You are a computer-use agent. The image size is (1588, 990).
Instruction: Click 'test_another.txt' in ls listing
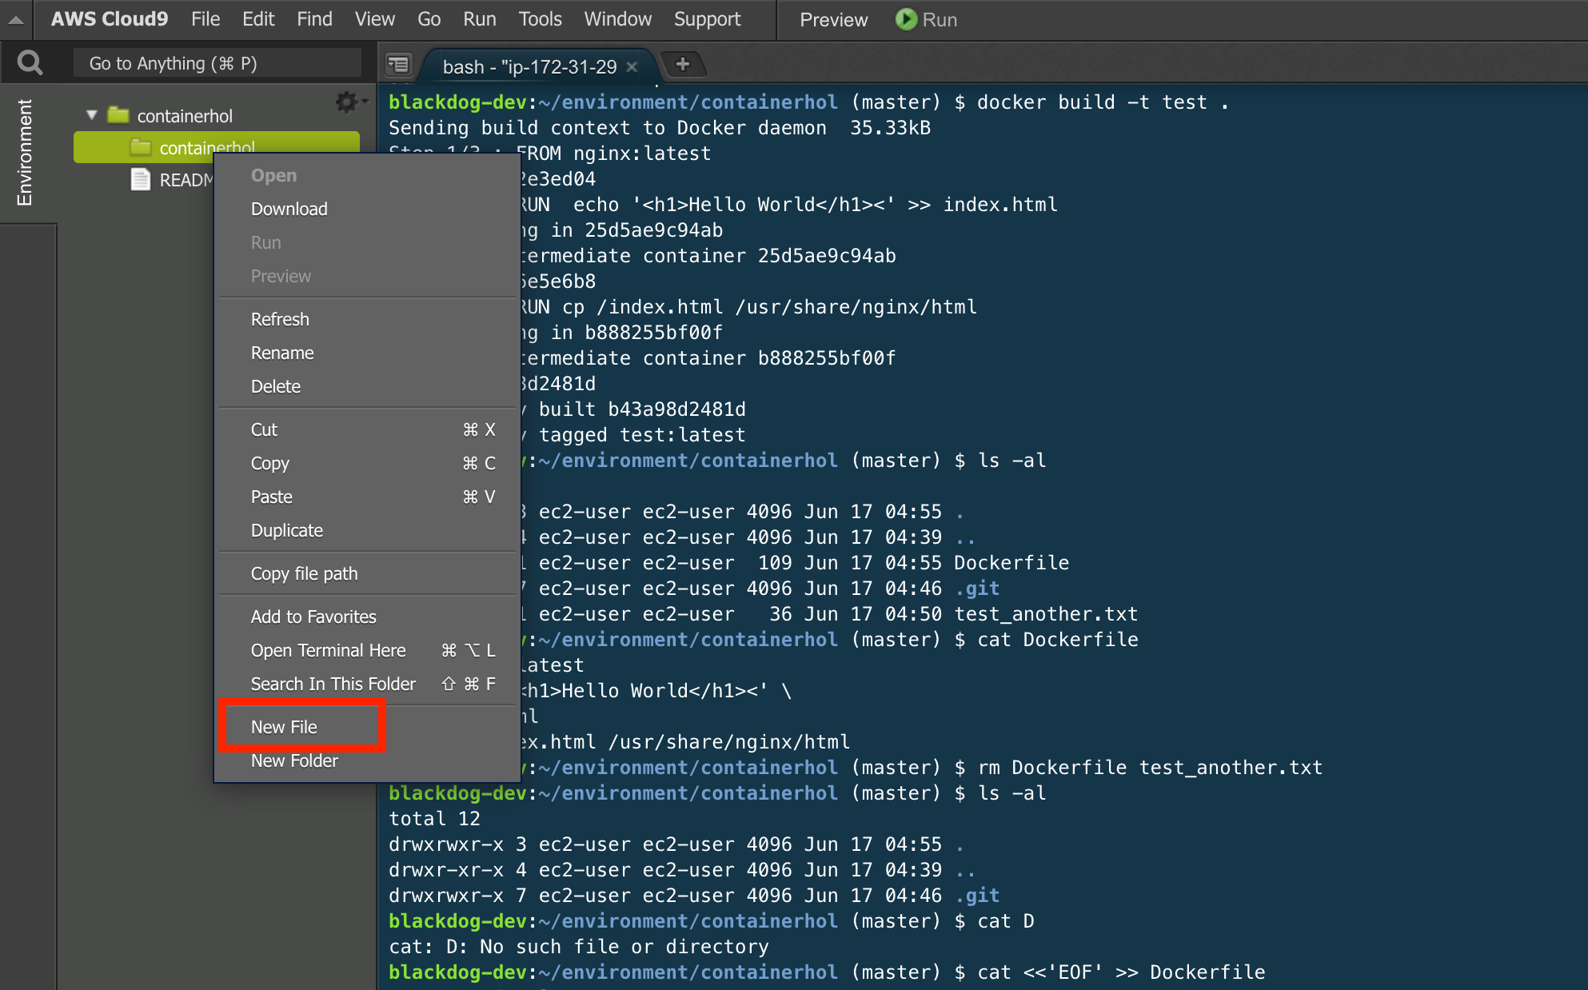1046,614
